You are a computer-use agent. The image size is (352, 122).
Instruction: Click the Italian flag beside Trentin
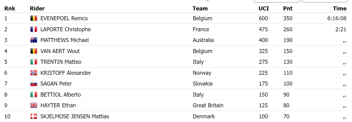[x=33, y=62]
